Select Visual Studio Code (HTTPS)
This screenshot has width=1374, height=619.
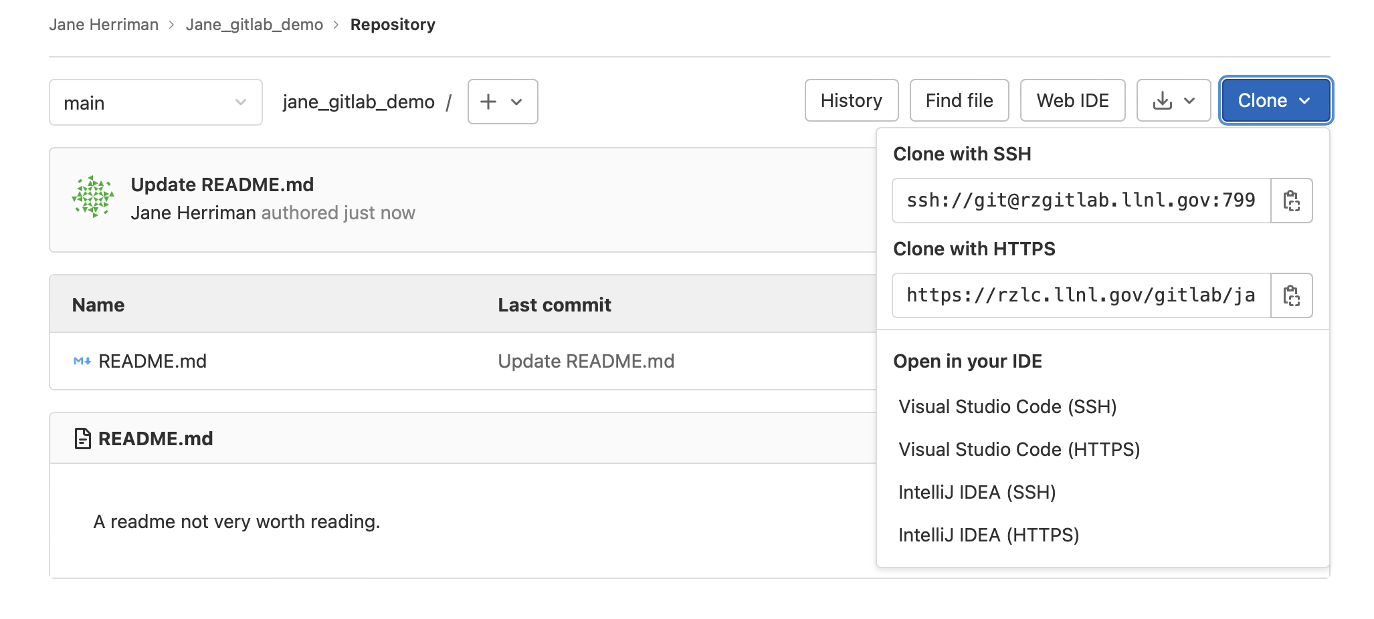(x=1019, y=449)
